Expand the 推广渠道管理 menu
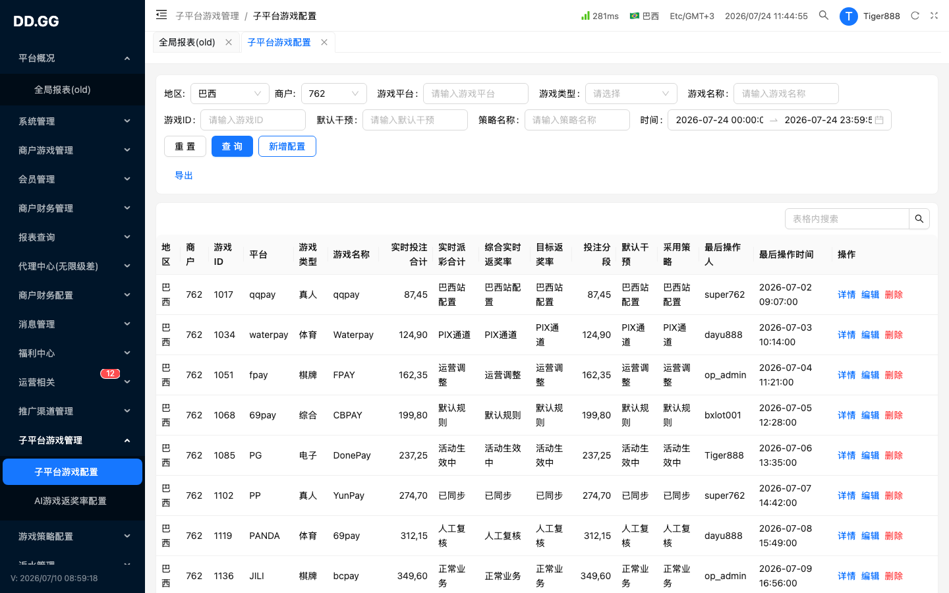 tap(72, 411)
